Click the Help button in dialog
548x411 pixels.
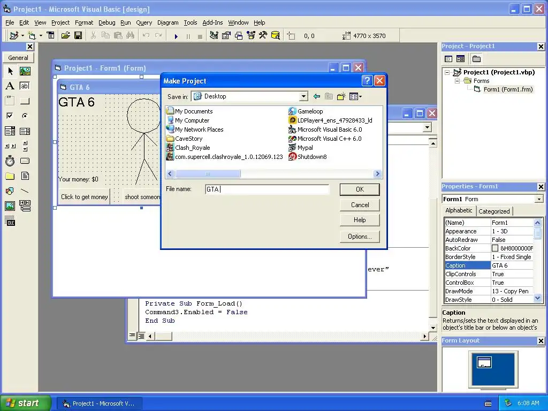(360, 220)
